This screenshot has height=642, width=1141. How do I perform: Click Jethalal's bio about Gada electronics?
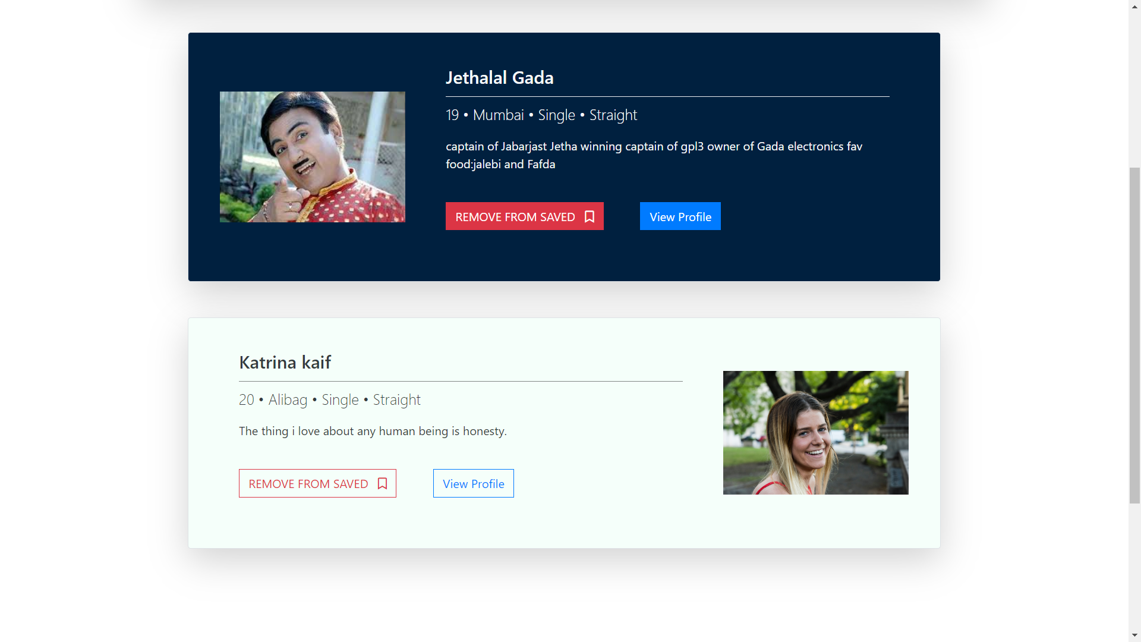654,155
